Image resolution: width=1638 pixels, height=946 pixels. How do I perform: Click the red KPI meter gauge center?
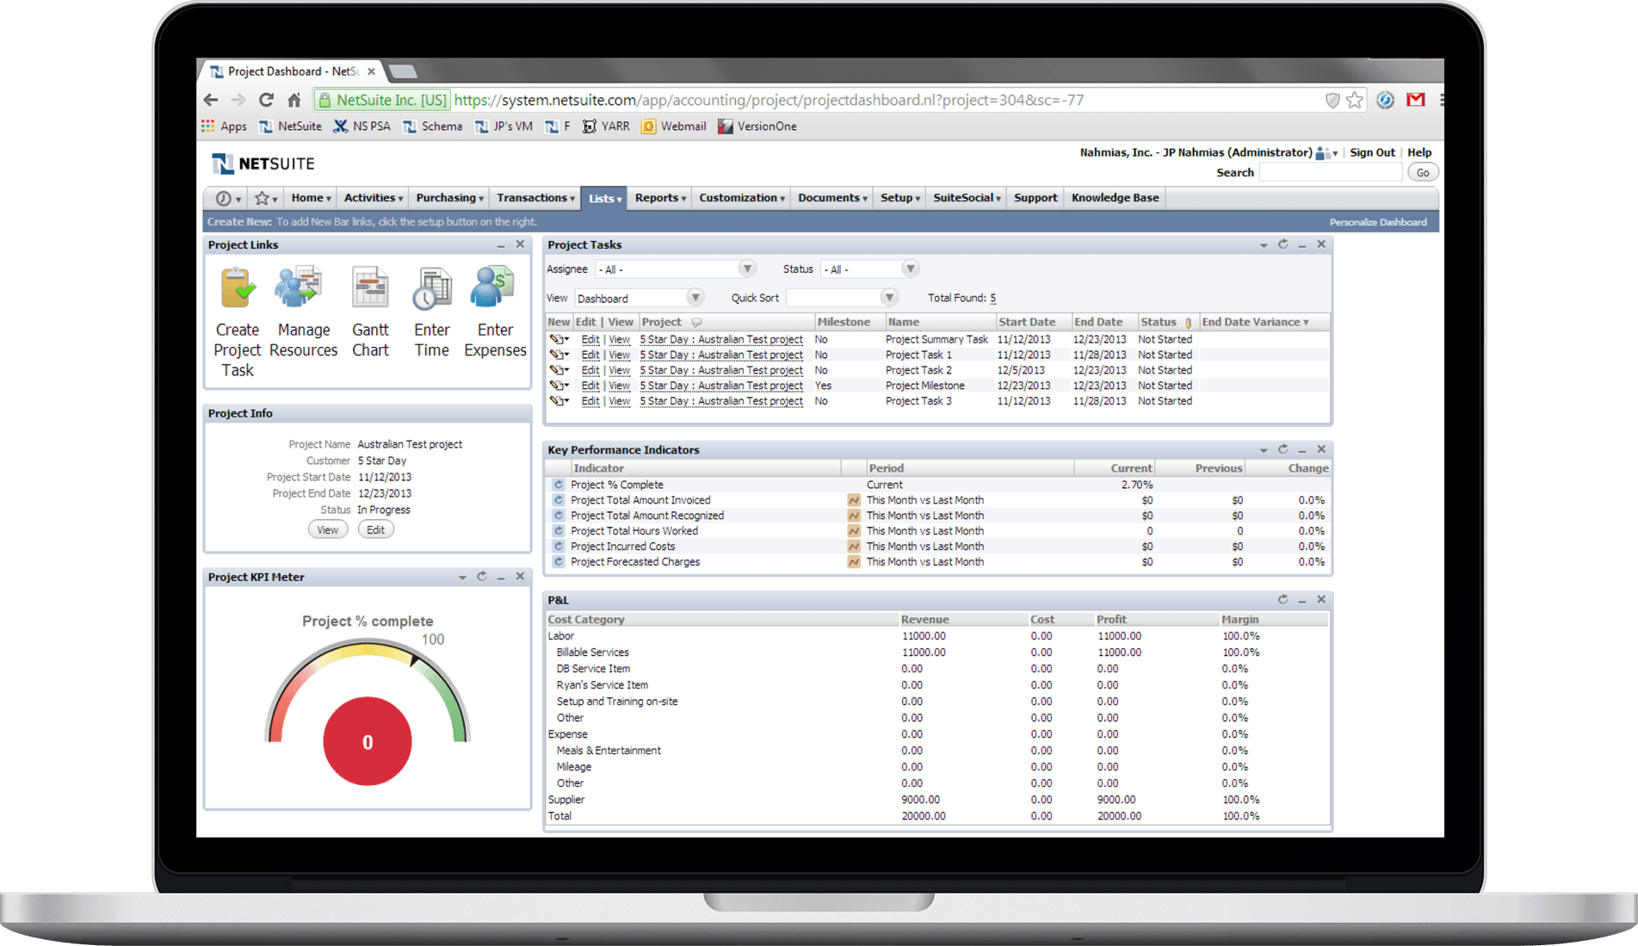click(x=368, y=742)
